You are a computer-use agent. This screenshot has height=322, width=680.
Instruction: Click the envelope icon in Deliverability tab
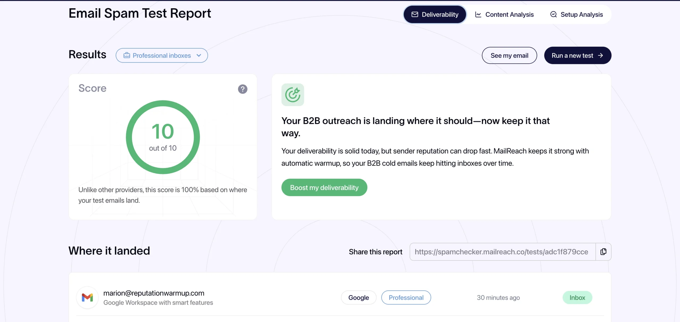point(415,14)
